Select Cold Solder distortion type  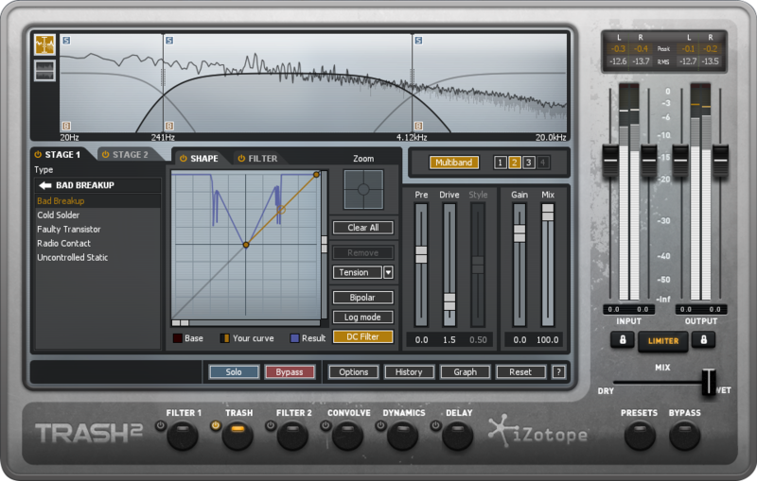coord(97,215)
